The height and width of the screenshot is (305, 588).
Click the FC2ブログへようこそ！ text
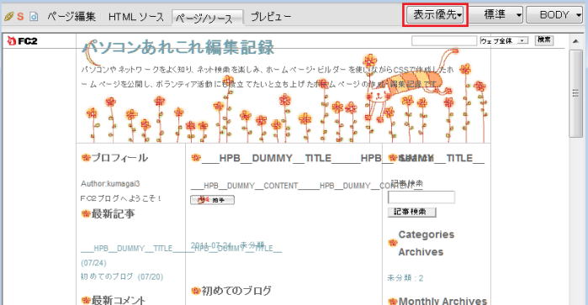[121, 198]
